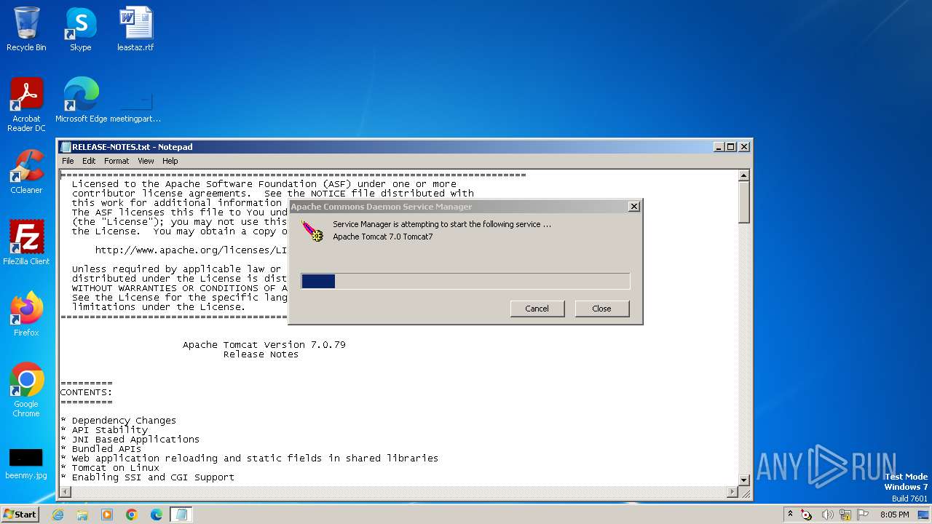Click the 'Release Notes' heading text

[x=261, y=354]
